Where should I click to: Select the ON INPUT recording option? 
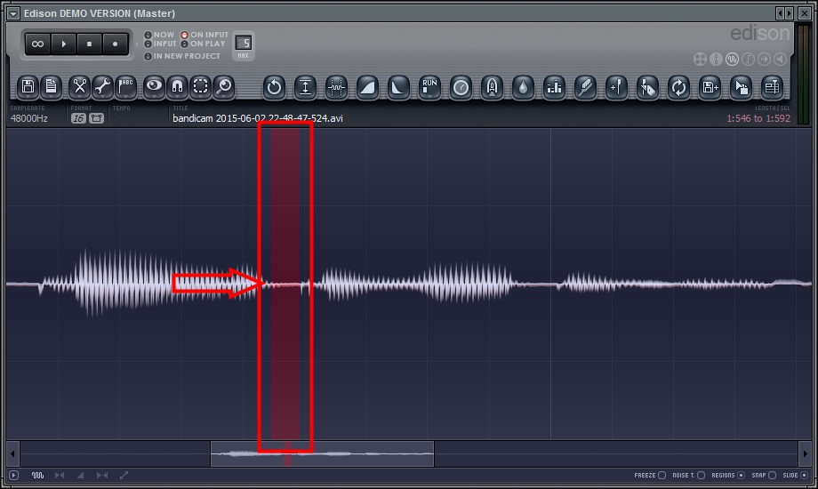185,36
